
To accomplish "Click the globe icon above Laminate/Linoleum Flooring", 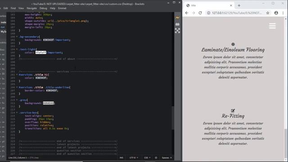I will pos(233,44).
